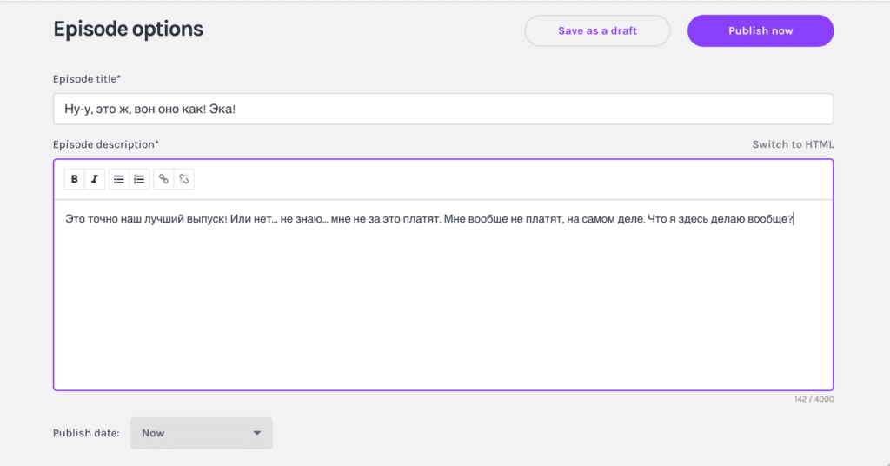The height and width of the screenshot is (466, 890).
Task: Toggle italic formatting in the description editor
Action: tap(95, 179)
